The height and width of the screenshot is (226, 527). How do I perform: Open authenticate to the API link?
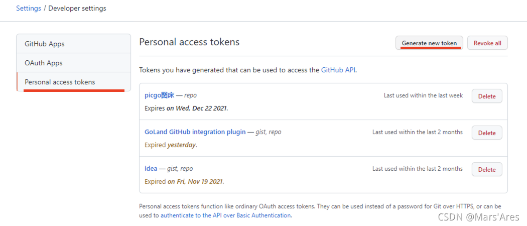(225, 215)
